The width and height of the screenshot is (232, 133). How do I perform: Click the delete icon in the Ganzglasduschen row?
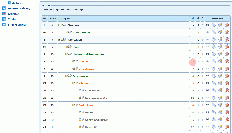coord(227,119)
